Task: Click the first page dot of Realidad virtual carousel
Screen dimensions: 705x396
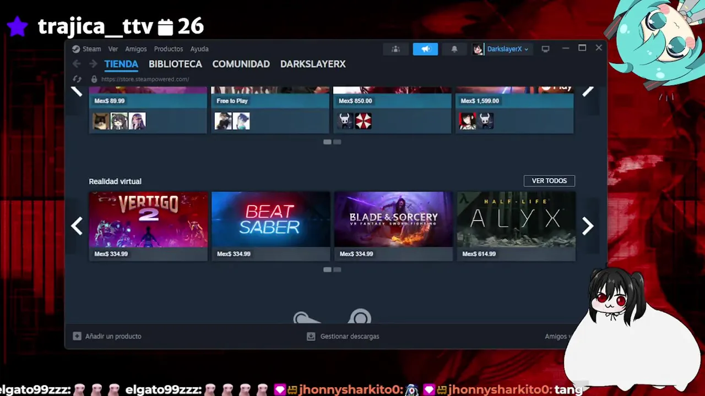Action: [327, 269]
